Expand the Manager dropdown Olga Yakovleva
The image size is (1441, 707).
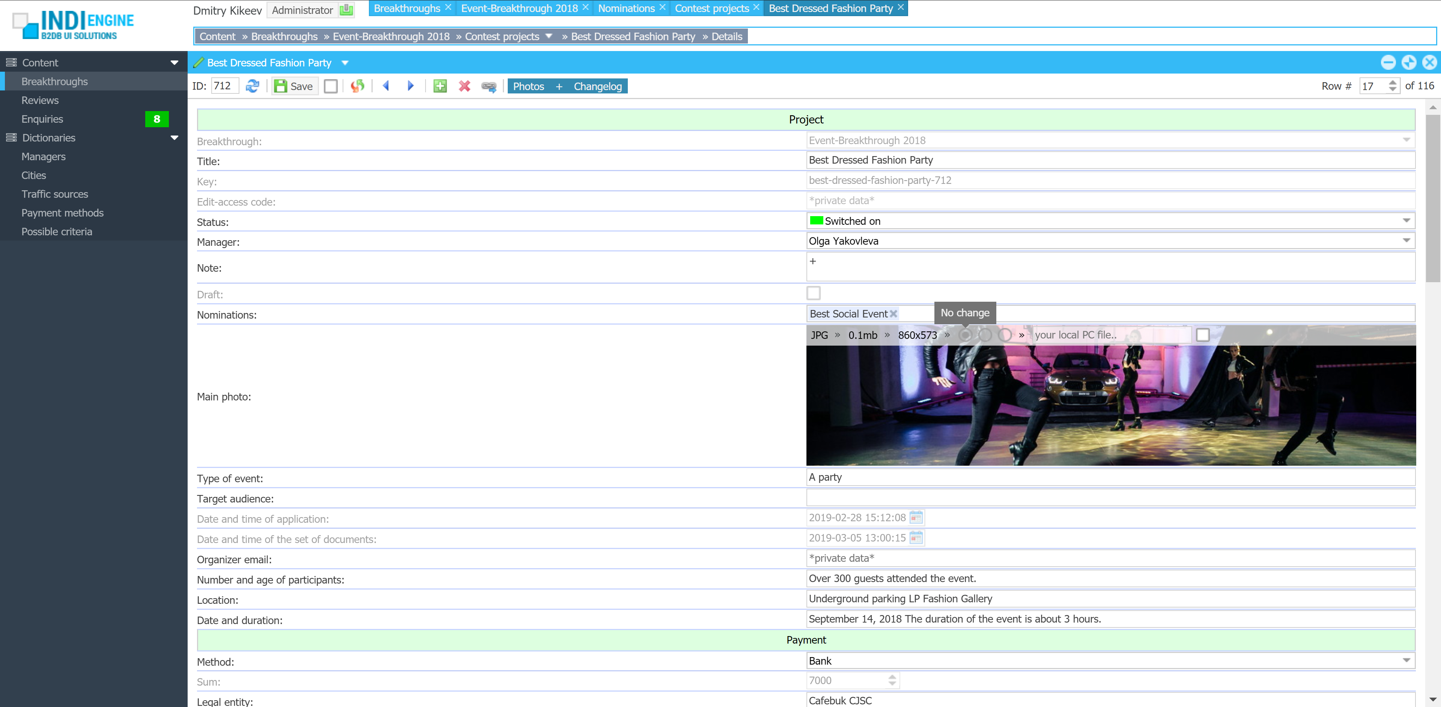(x=1406, y=241)
